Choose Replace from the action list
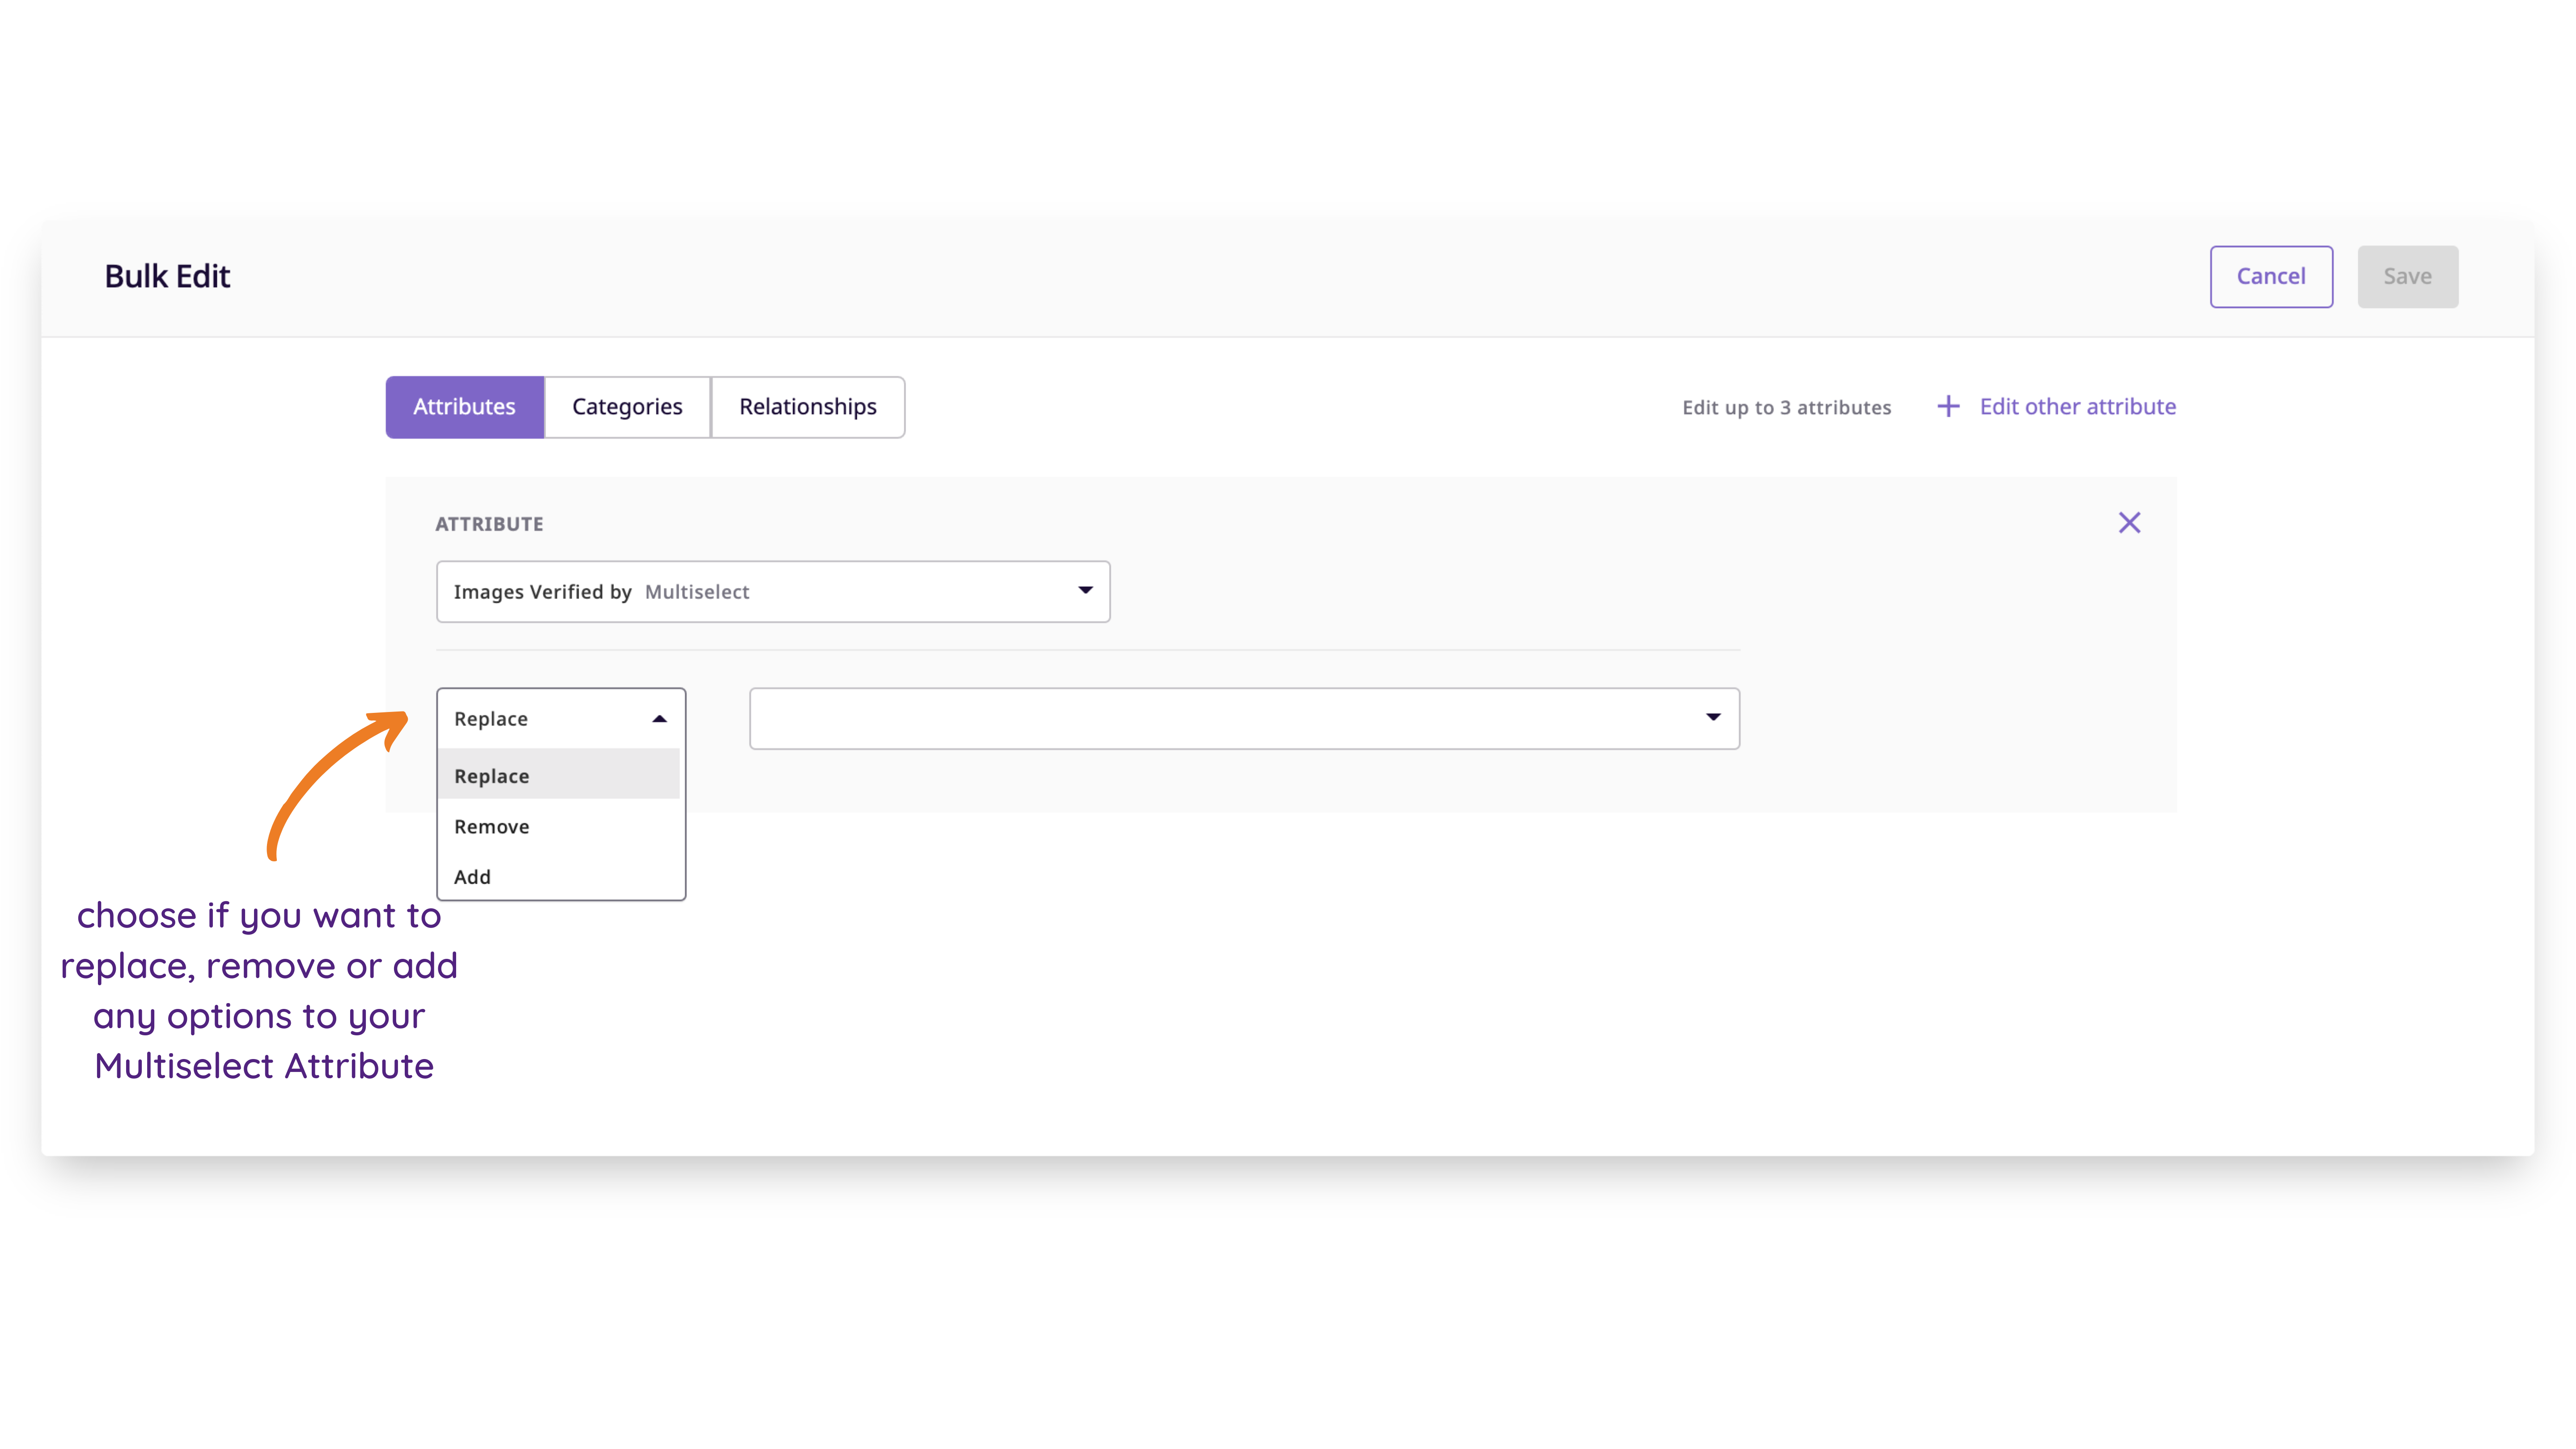Screen dimensions: 2576x1449 pos(558,775)
